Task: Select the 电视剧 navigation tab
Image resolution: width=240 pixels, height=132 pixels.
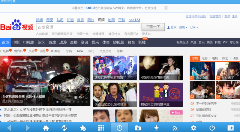Action: 29,42
